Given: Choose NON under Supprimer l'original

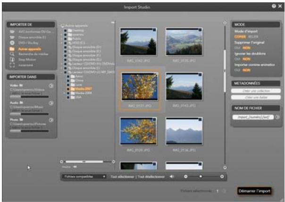Looking at the screenshot, I should [246, 48].
